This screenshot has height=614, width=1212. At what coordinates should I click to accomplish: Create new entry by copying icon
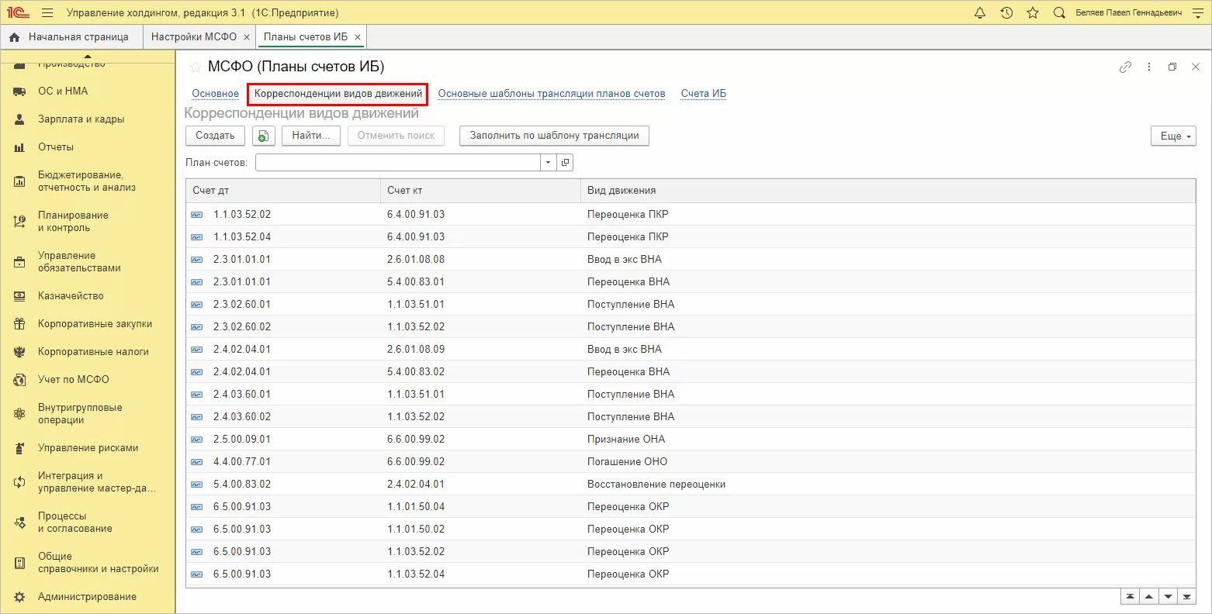tap(264, 136)
